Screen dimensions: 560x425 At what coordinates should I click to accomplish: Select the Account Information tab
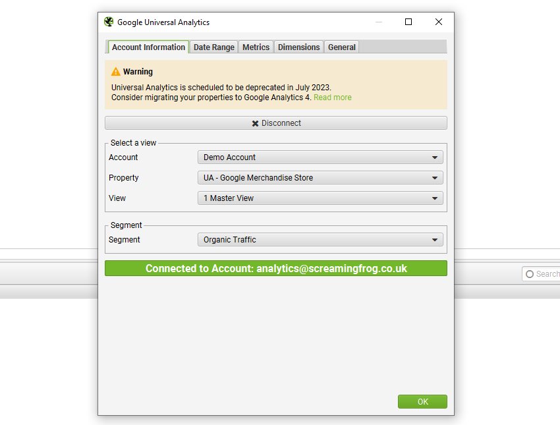[148, 47]
